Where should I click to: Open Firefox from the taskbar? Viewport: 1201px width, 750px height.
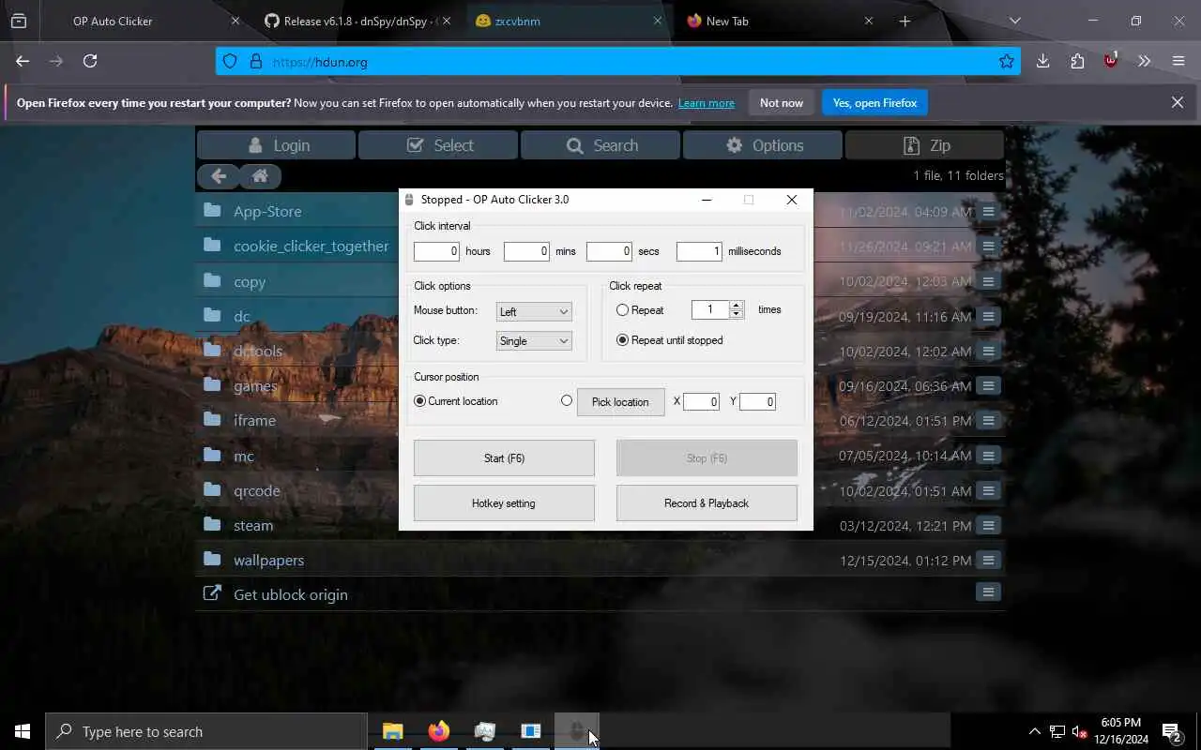(438, 731)
